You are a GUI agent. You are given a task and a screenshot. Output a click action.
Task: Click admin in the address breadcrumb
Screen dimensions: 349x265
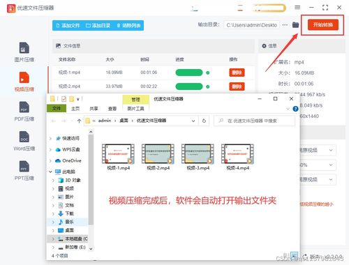coord(105,121)
